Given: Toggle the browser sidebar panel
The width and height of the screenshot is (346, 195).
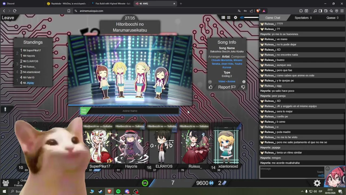Looking at the screenshot, I should tap(320, 11).
